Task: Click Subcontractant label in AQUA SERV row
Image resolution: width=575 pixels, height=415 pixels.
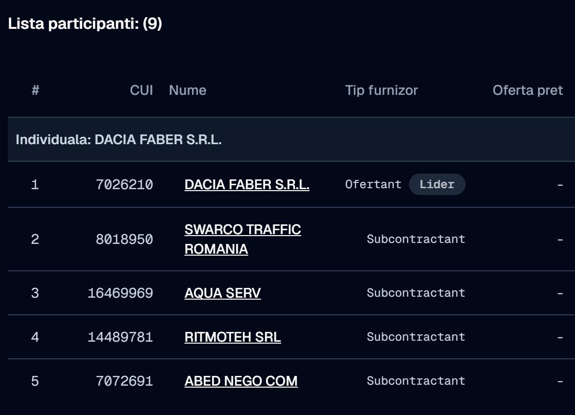Action: (416, 293)
